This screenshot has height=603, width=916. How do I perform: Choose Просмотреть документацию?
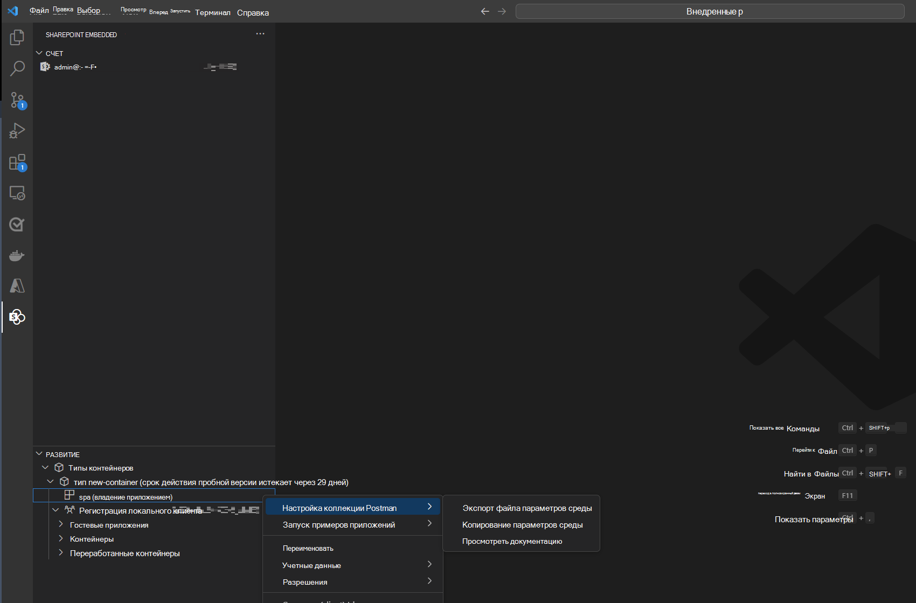[521, 541]
